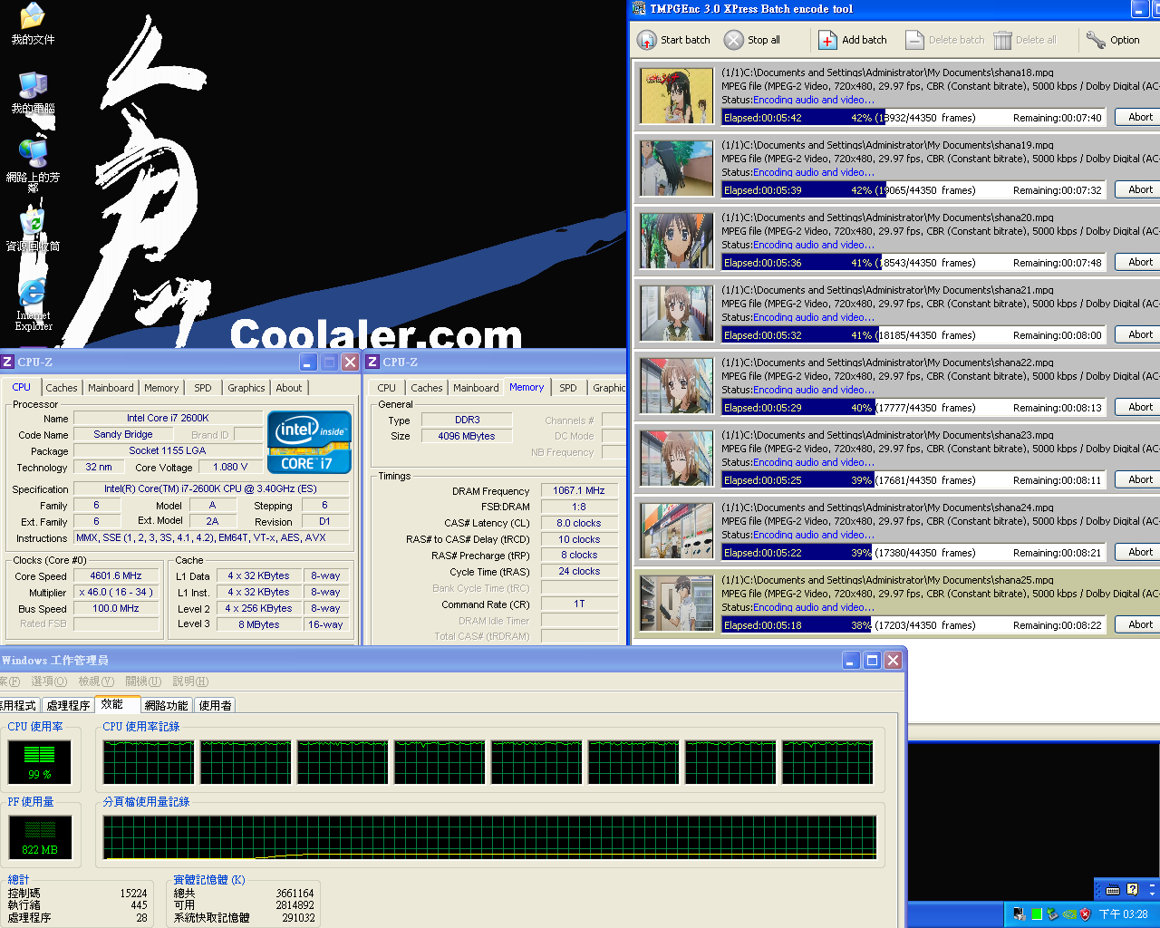Screen dimensions: 1160x928
Task: Abort the shana25.mpg encoding job
Action: pos(1139,624)
